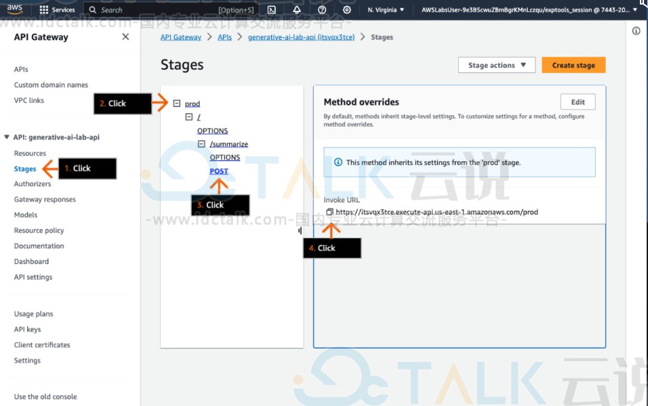The height and width of the screenshot is (406, 648).
Task: Go to Stages in the sidebar
Action: (25, 168)
